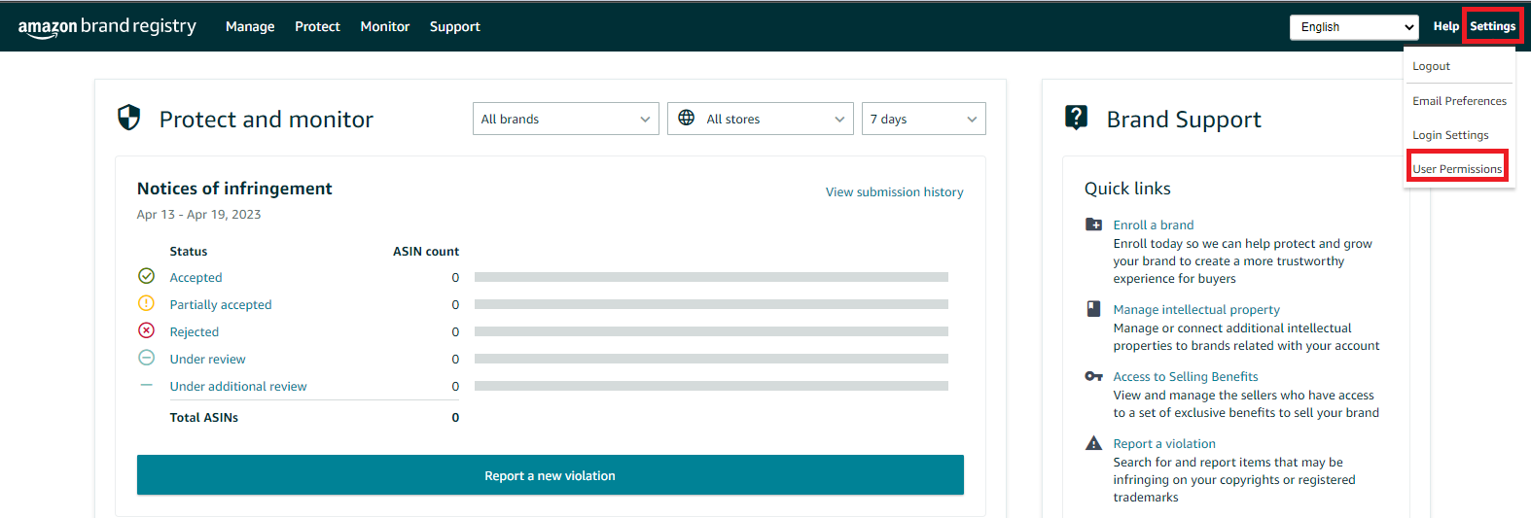
Task: Click the shield icon beside Protect and monitor
Action: tap(128, 118)
